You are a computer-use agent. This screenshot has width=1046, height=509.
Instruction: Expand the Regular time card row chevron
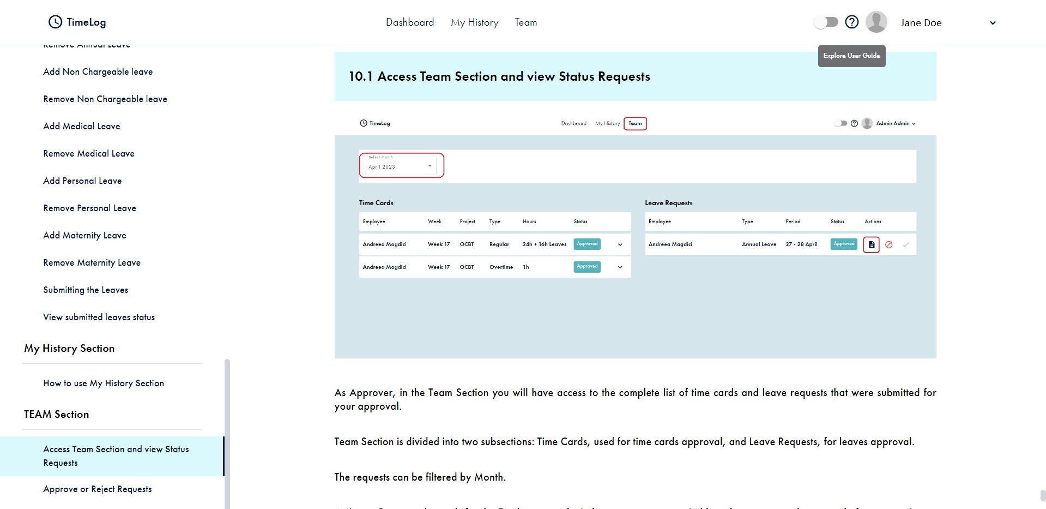point(620,244)
